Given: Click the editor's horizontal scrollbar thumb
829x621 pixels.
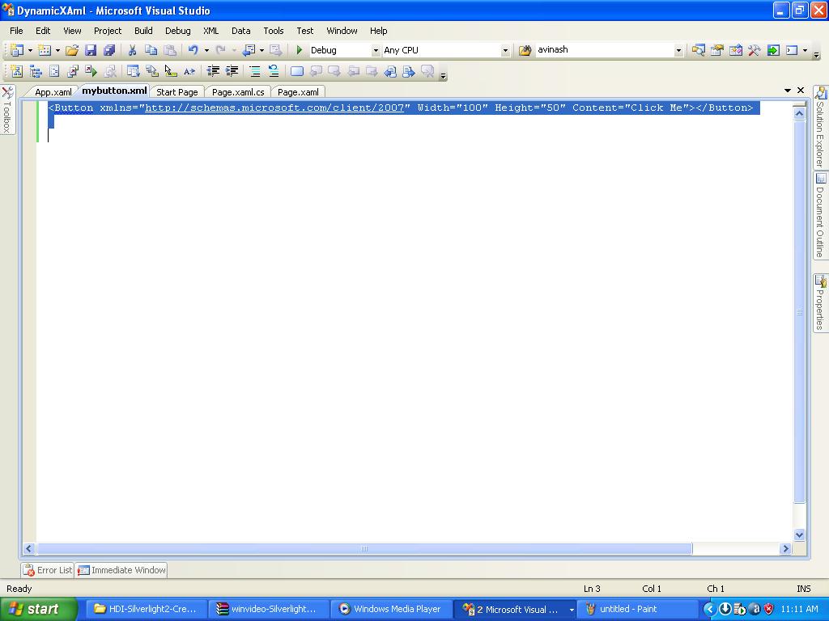Looking at the screenshot, I should click(364, 549).
